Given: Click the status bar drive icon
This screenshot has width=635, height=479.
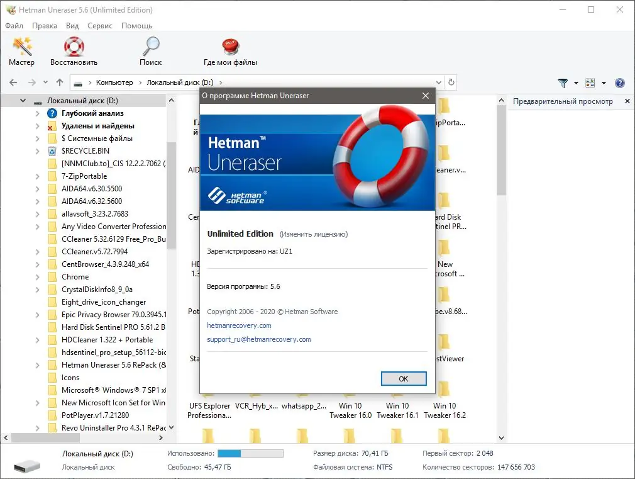Looking at the screenshot, I should (27, 466).
